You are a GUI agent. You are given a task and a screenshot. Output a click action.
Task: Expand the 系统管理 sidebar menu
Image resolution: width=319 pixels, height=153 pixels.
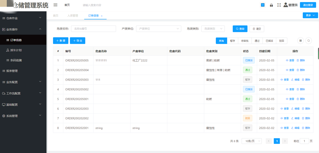pyautogui.click(x=23, y=116)
